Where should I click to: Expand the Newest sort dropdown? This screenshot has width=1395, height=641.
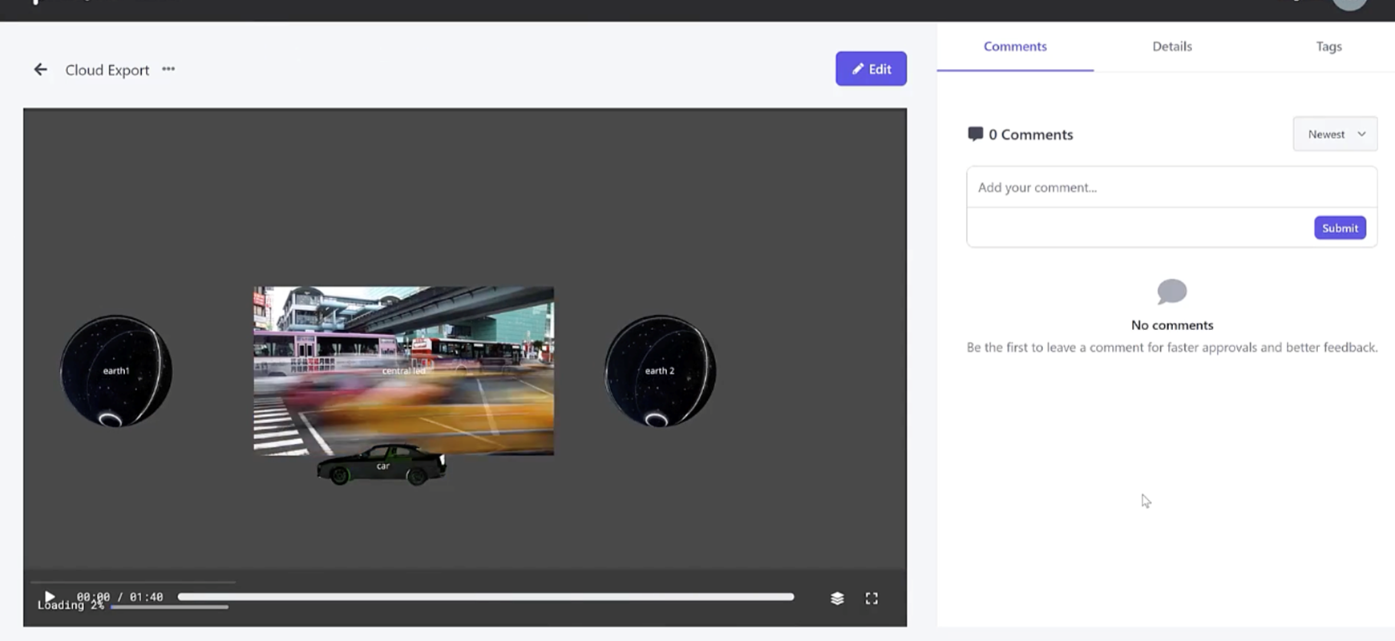1335,134
